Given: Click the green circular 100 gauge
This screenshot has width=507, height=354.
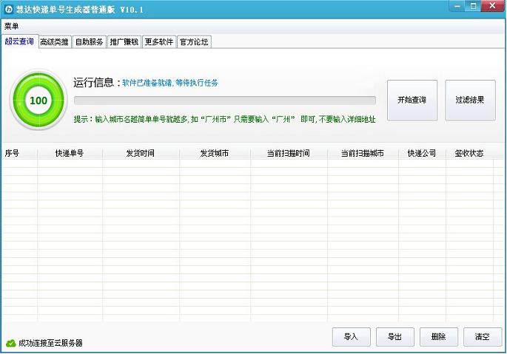Looking at the screenshot, I should point(38,100).
